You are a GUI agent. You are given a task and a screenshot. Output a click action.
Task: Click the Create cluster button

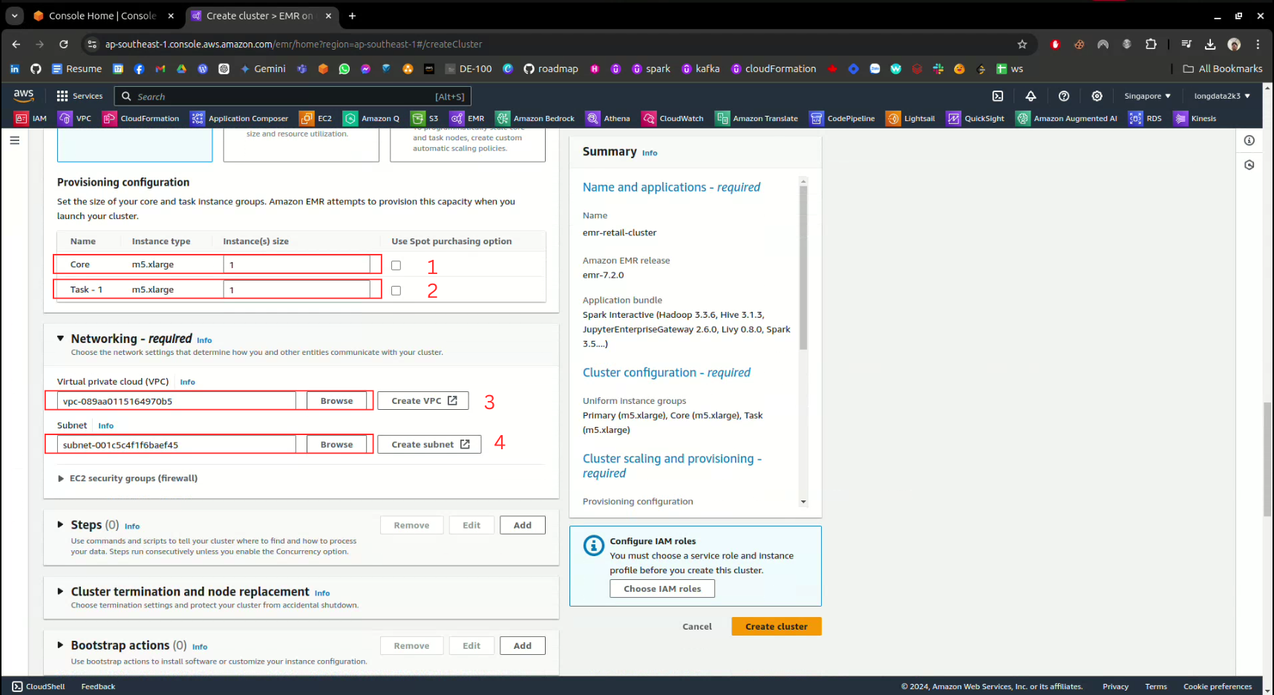776,627
